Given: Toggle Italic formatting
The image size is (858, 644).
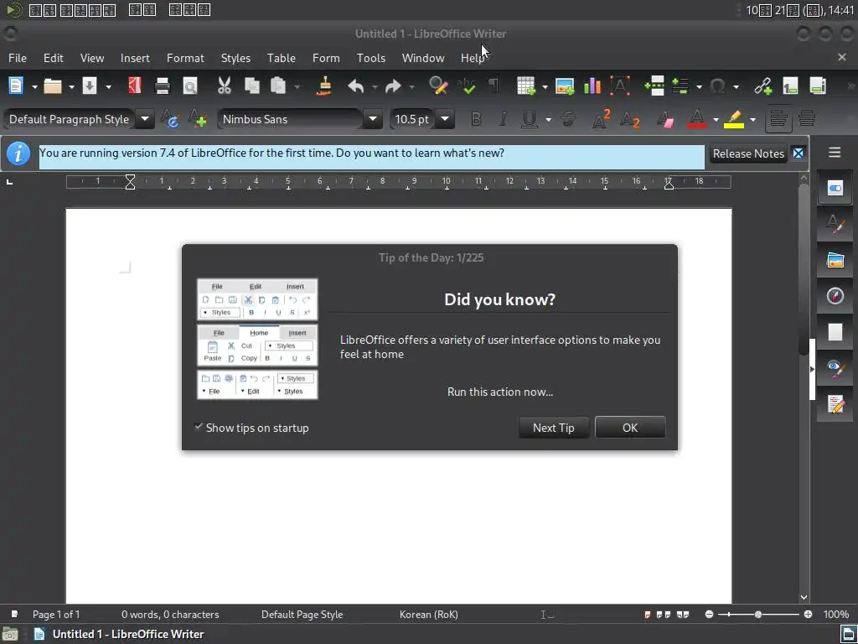Looking at the screenshot, I should click(503, 119).
